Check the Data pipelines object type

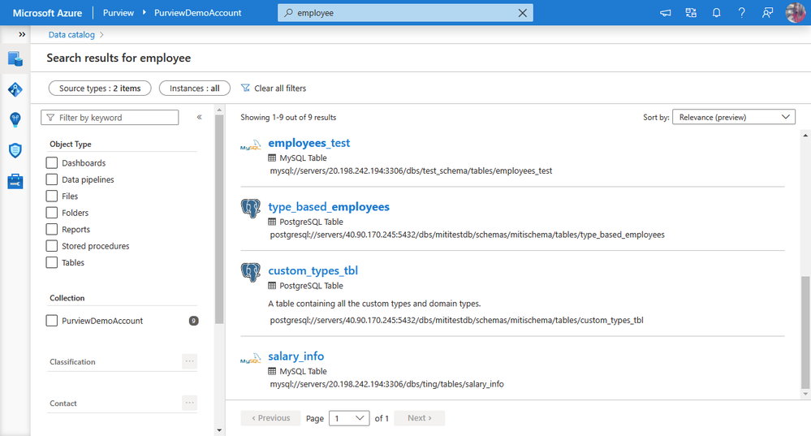tap(52, 179)
